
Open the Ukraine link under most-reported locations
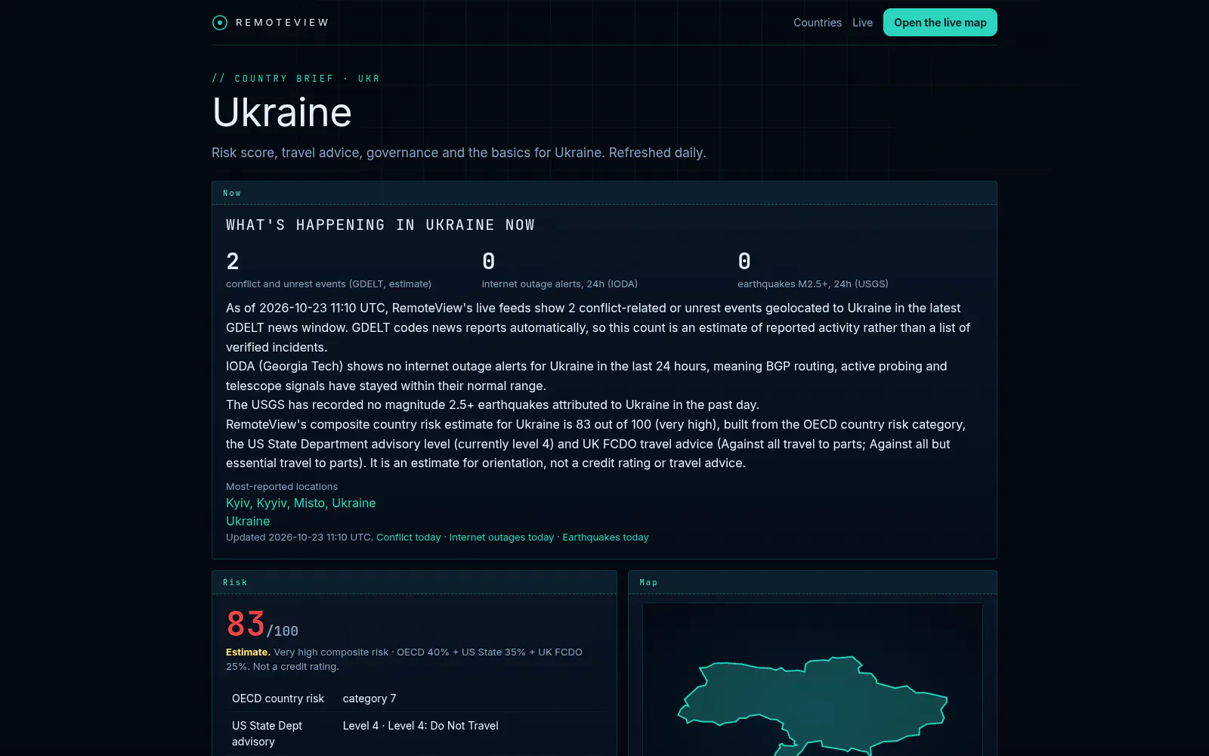(248, 521)
